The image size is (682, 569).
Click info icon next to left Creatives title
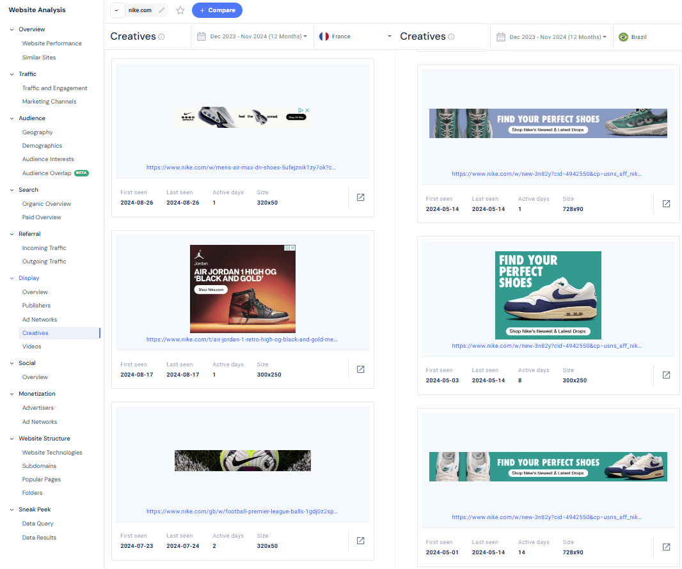pyautogui.click(x=161, y=37)
